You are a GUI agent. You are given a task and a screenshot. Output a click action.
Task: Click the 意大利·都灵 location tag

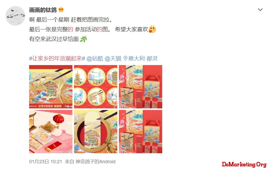point(143,59)
